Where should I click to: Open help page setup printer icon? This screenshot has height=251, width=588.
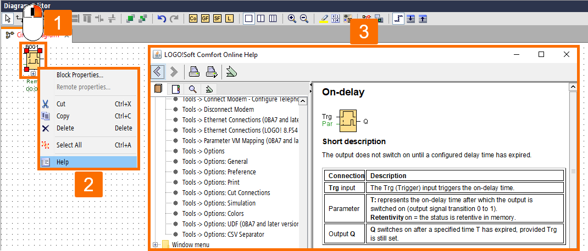click(212, 71)
